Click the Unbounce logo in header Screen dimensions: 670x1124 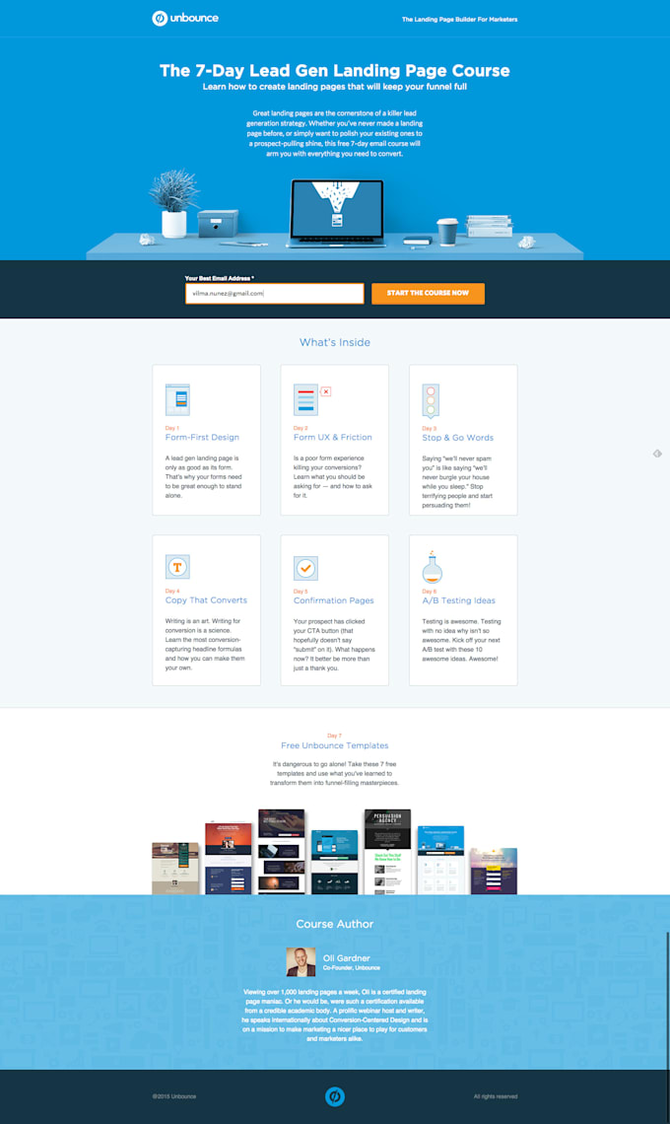point(185,18)
